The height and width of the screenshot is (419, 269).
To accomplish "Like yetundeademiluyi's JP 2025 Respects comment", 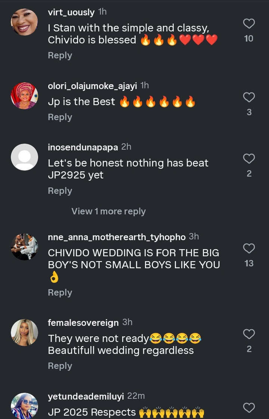I will (249, 408).
